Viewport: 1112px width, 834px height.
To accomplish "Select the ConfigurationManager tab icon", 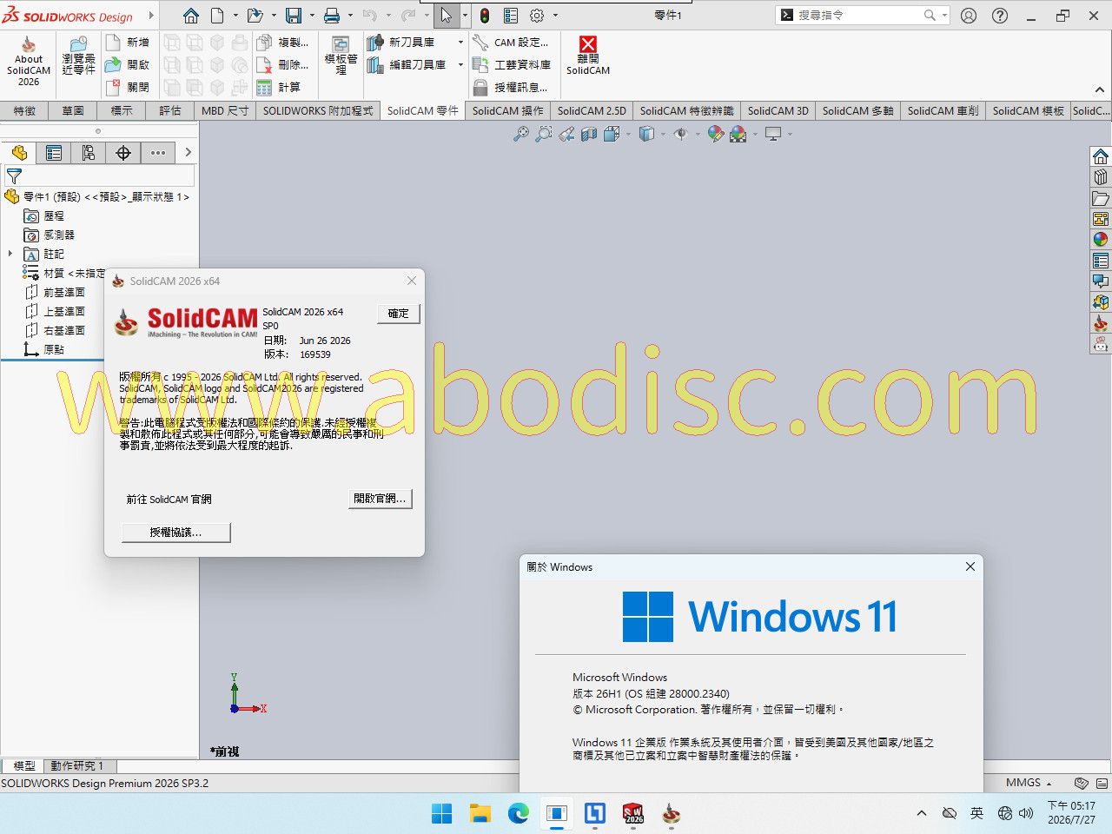I will pyautogui.click(x=89, y=153).
